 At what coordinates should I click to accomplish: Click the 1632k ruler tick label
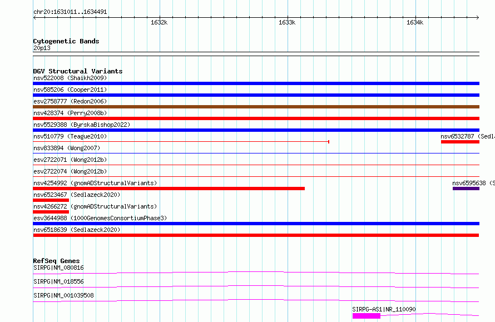[159, 22]
